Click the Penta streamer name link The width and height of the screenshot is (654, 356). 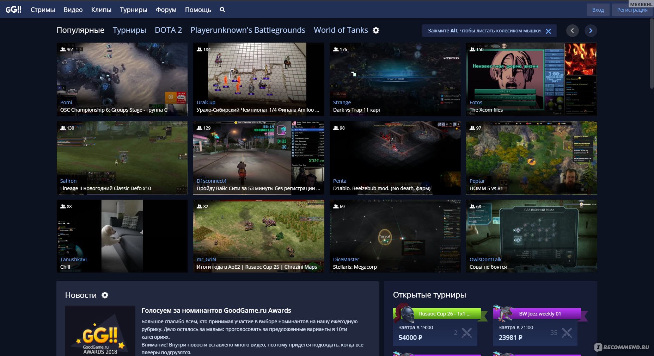click(340, 181)
